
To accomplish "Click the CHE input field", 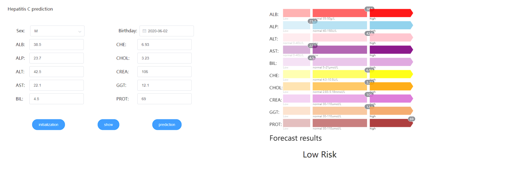I will [x=164, y=44].
